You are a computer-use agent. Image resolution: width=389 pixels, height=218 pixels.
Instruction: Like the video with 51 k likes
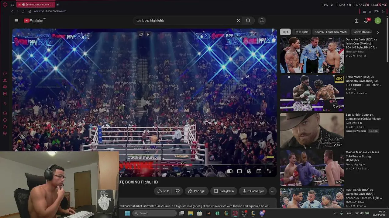click(163, 191)
